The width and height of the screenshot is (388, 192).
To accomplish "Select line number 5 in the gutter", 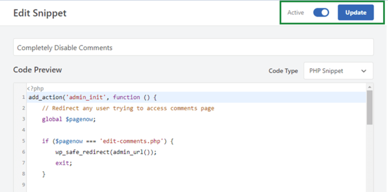I will coord(23,141).
